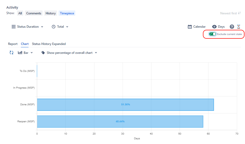Click the hourglass icon

(x=238, y=27)
